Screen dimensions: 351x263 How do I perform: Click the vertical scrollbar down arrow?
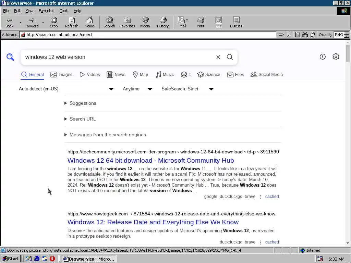coord(348,243)
